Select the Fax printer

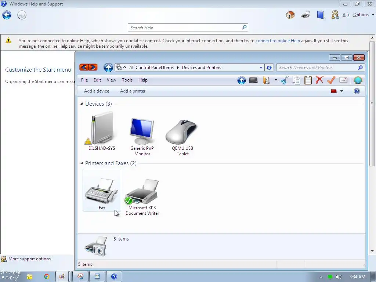(102, 190)
